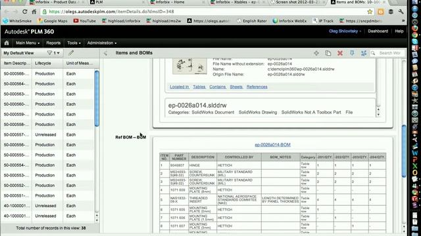Screen dimensions: 421x236
Task: Select item row 50-000565
Action: pyautogui.click(x=48, y=73)
